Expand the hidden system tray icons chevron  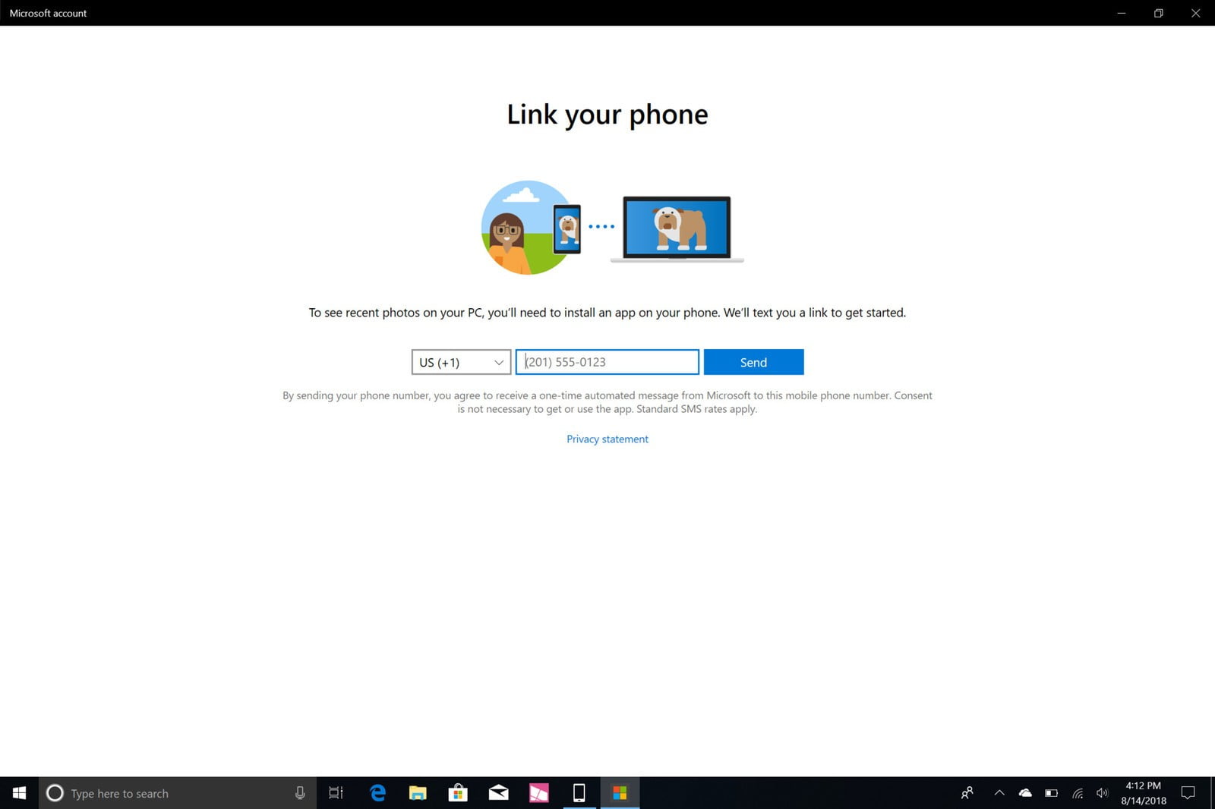tap(999, 793)
